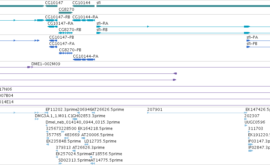Viewport: 270px width, 165px height.
Task: Select the CG10144 gene label
Action: pyautogui.click(x=81, y=3)
